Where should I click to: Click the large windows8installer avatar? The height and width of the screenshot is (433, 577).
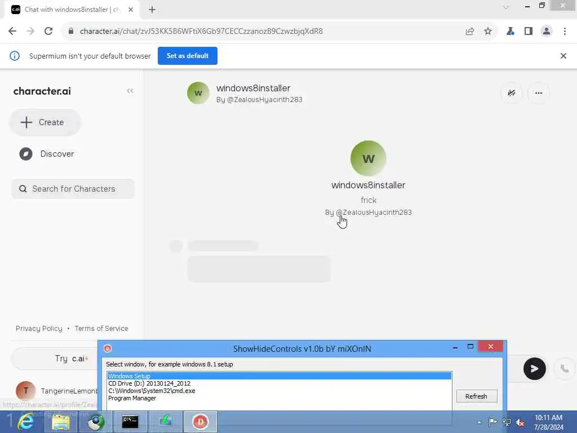click(369, 158)
